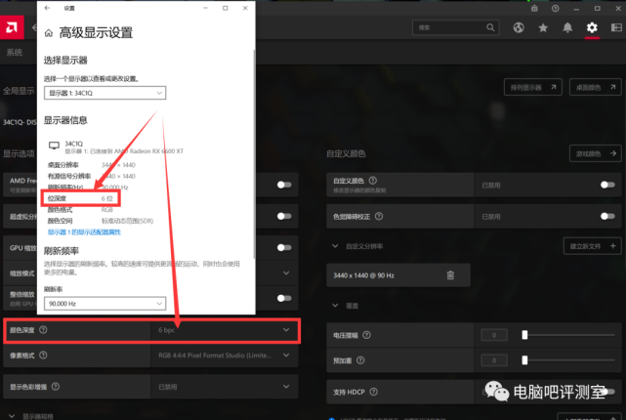Click the search magnifier icon
Screen dimensions: 626x420
click(x=490, y=27)
